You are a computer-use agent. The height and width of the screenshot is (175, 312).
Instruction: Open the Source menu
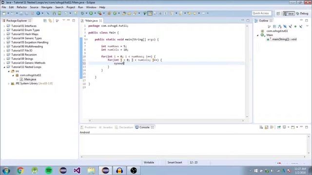34,7
